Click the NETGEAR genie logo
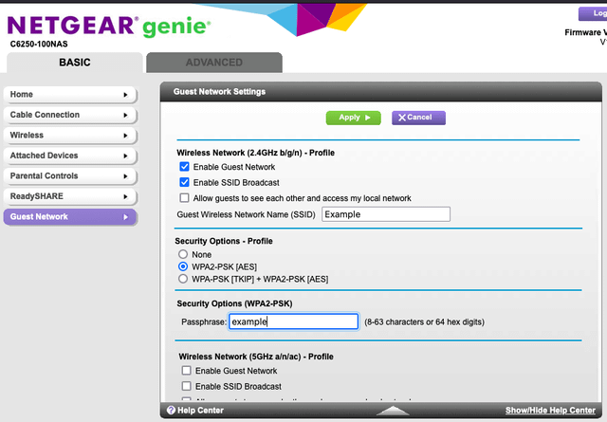 tap(109, 27)
